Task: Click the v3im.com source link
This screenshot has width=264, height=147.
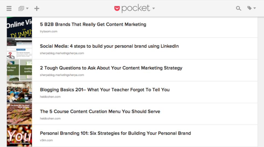Action: 46,140
